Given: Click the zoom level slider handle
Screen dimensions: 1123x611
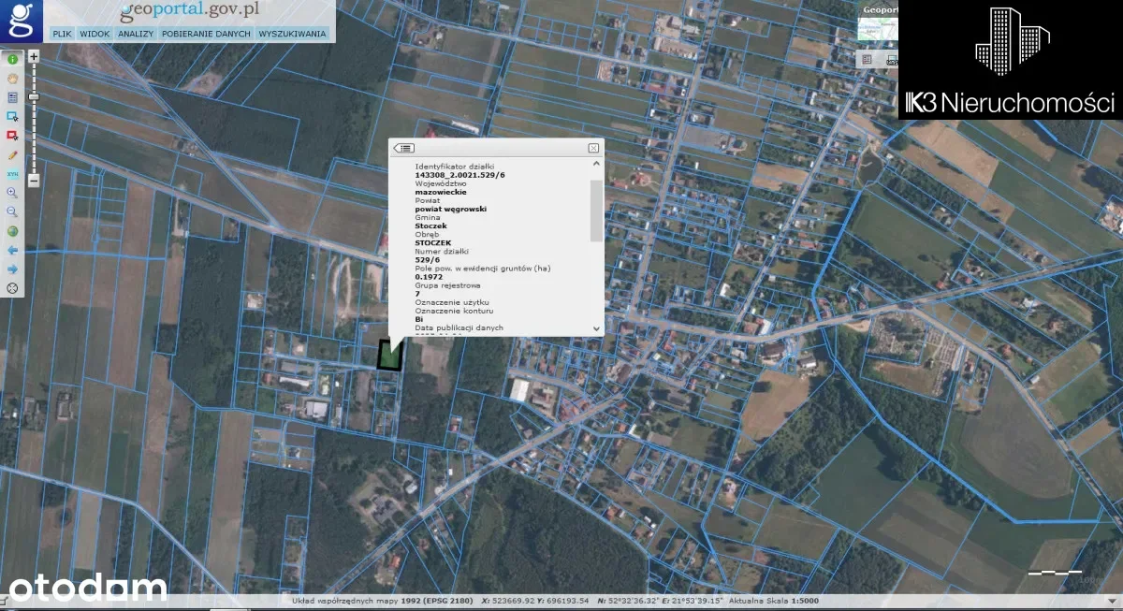Looking at the screenshot, I should 34,96.
